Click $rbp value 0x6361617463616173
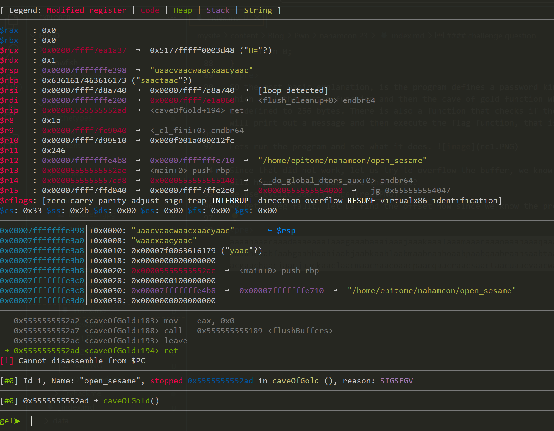554x431 pixels. (84, 80)
